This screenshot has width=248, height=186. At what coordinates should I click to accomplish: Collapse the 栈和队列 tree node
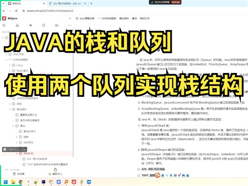[x=17, y=154]
